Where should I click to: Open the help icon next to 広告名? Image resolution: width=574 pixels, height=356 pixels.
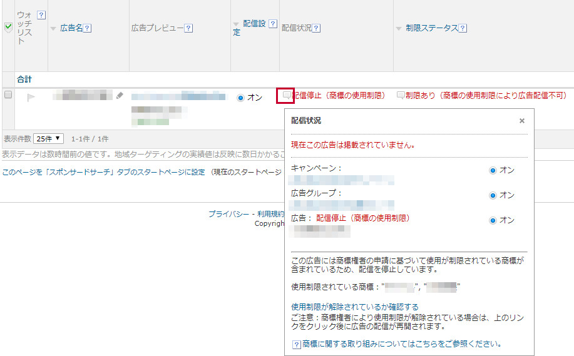coord(88,28)
